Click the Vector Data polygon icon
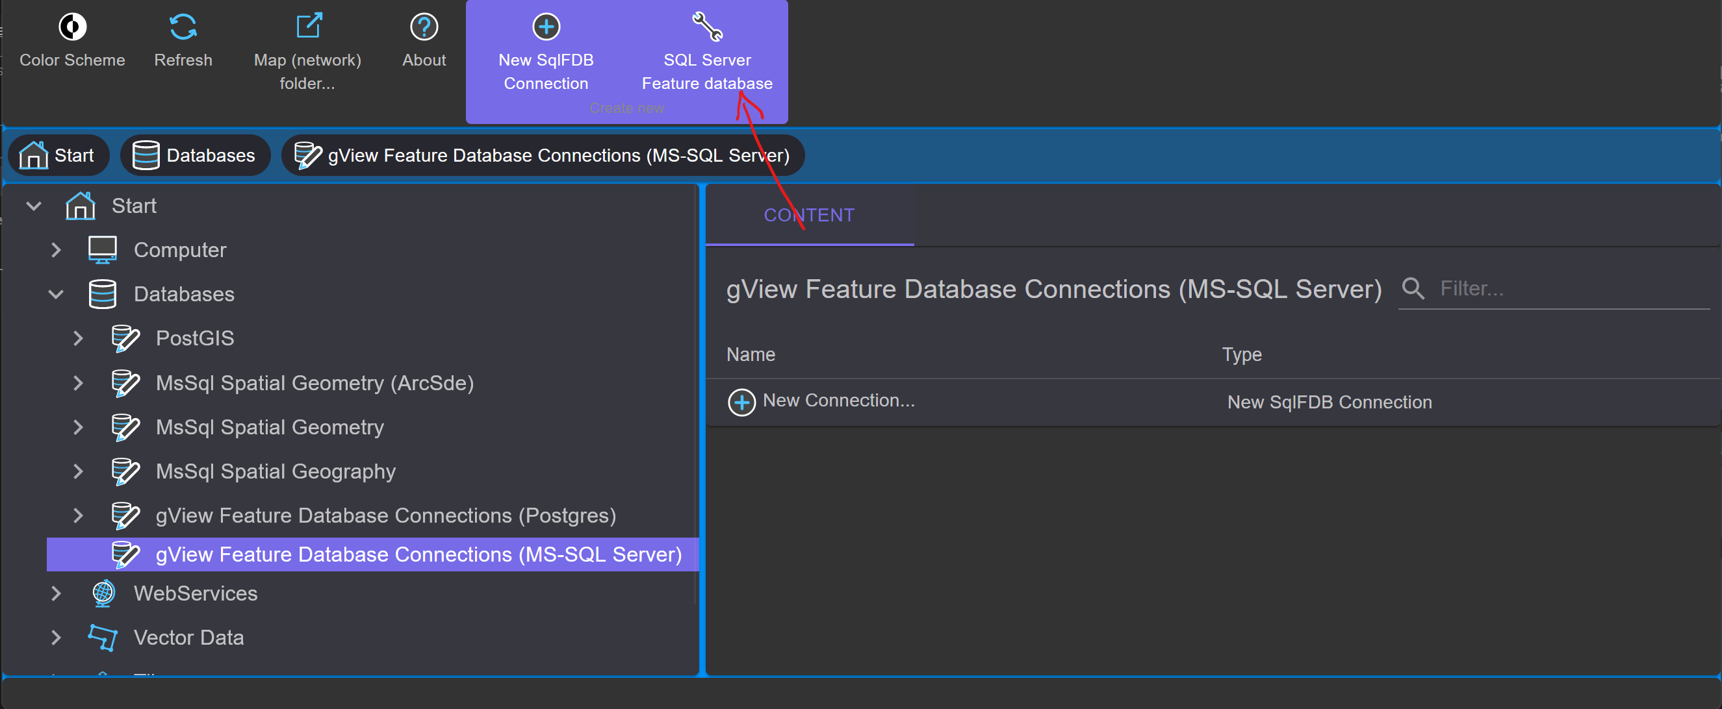 point(102,638)
